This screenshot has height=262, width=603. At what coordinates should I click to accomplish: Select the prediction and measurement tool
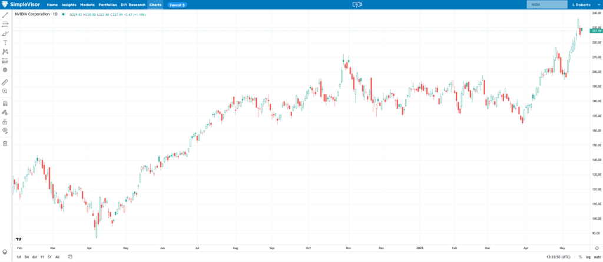coord(5,61)
